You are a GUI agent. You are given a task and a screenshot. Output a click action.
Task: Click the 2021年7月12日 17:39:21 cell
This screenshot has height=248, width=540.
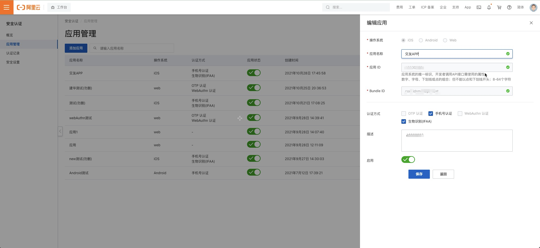[304, 173]
